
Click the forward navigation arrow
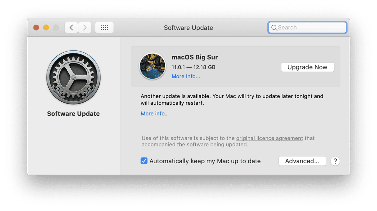tap(85, 27)
